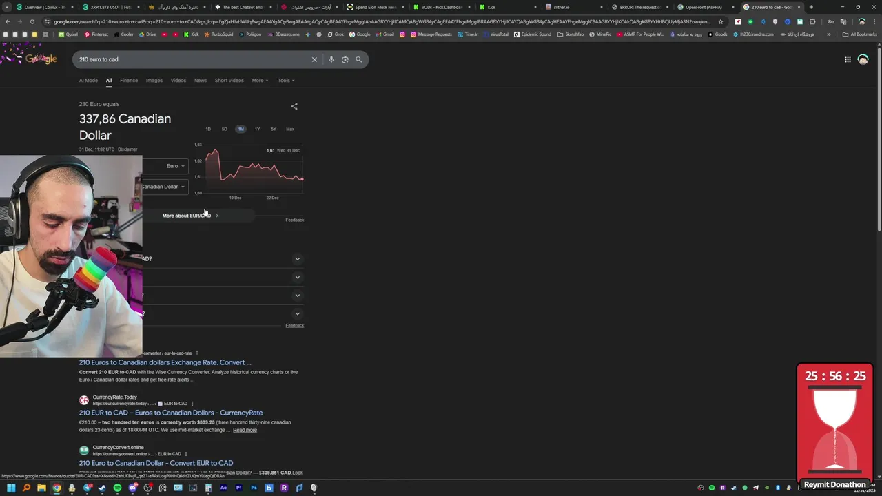This screenshot has width=882, height=496.
Task: Switch to the Images search tab
Action: [x=154, y=81]
